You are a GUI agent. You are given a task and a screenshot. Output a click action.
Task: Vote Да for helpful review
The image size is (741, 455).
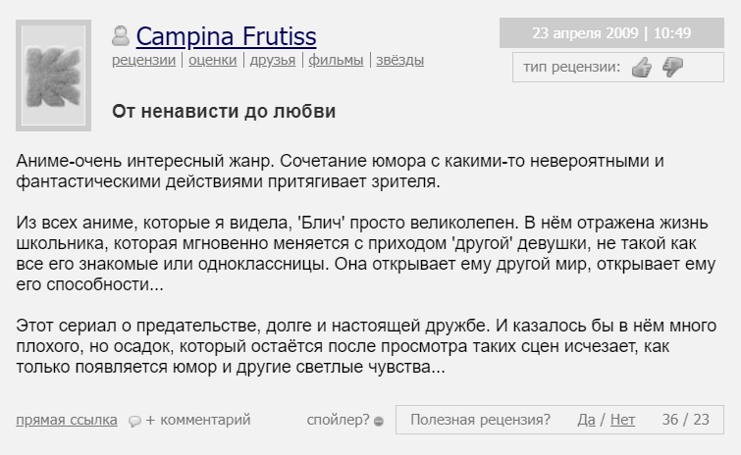click(x=586, y=420)
